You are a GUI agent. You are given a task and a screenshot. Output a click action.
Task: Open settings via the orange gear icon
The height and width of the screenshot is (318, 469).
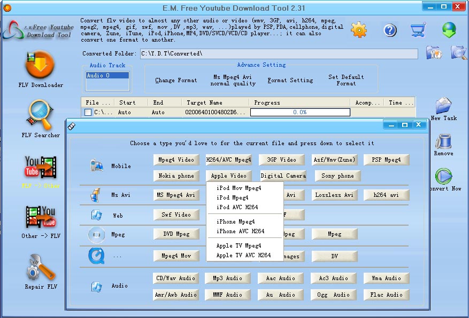pos(359,30)
